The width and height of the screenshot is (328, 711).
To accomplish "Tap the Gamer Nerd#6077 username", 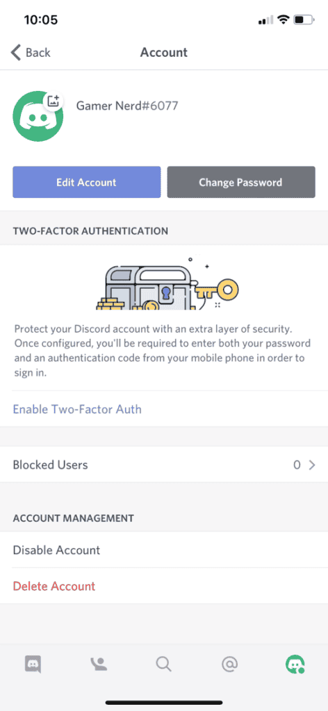I will click(x=127, y=106).
